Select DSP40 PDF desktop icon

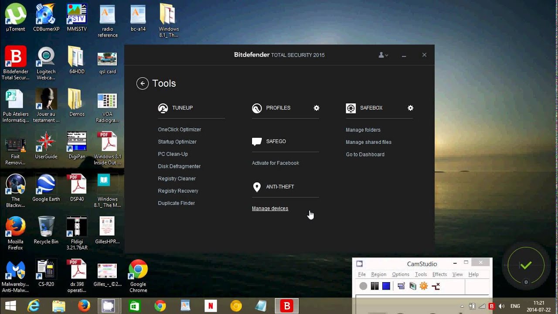pos(77,188)
